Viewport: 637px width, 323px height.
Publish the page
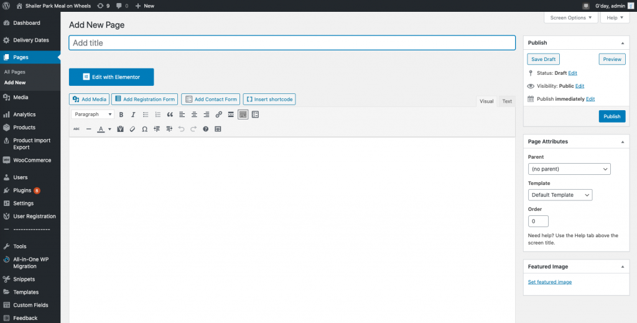pyautogui.click(x=612, y=116)
